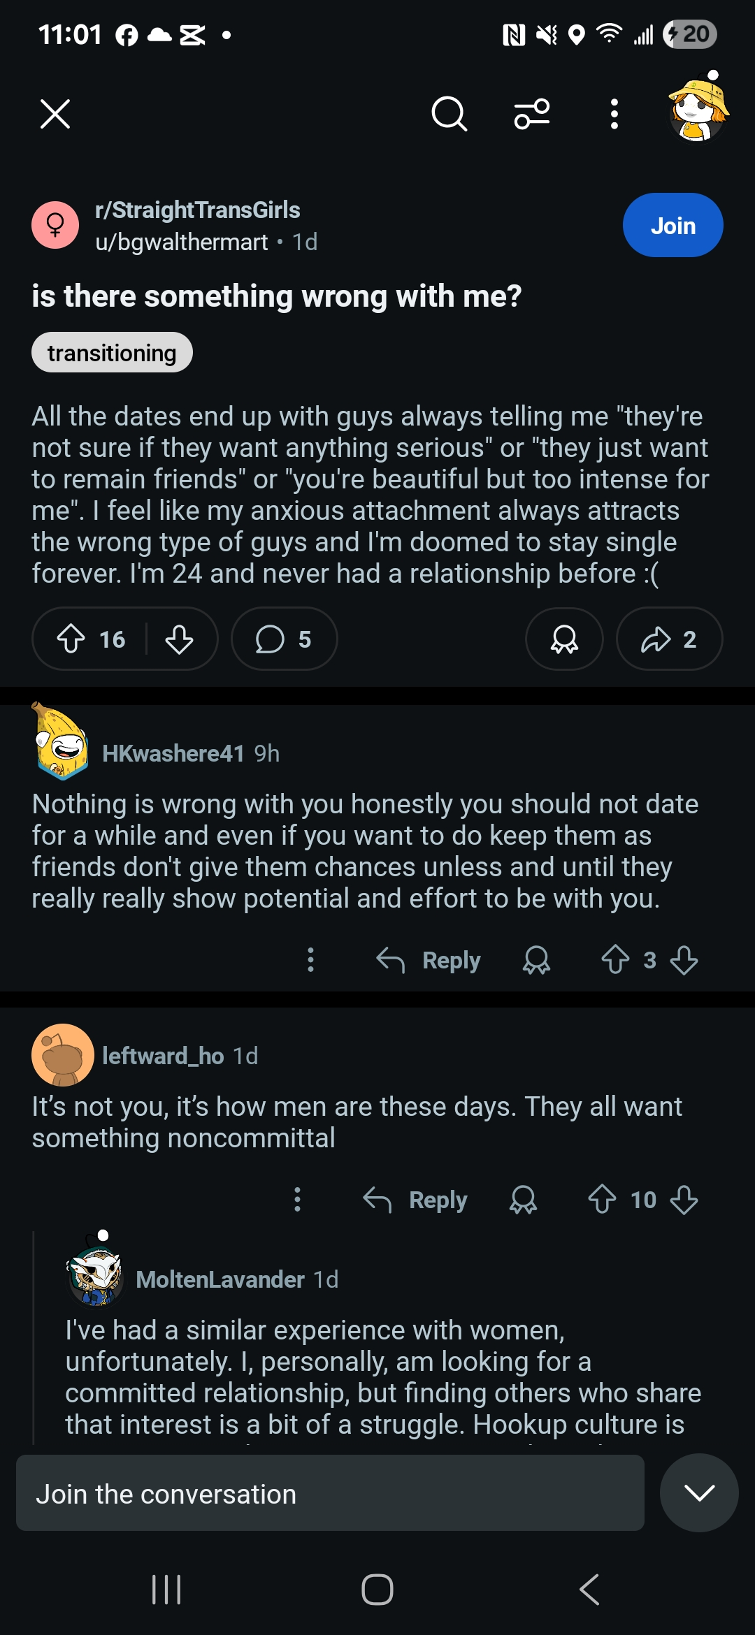Open the search icon in the top bar
This screenshot has height=1635, width=755.
(449, 114)
